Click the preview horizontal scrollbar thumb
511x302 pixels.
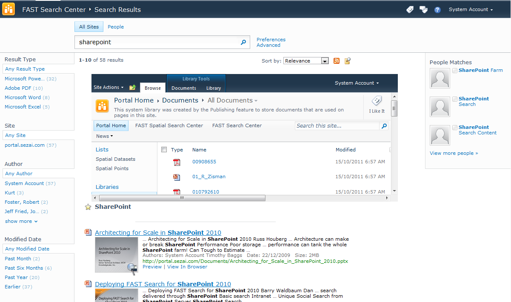[x=182, y=198]
